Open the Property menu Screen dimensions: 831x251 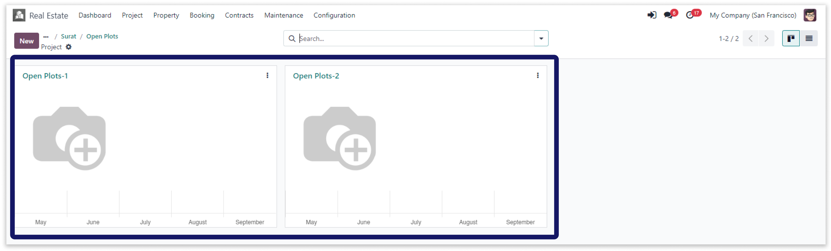coord(166,15)
